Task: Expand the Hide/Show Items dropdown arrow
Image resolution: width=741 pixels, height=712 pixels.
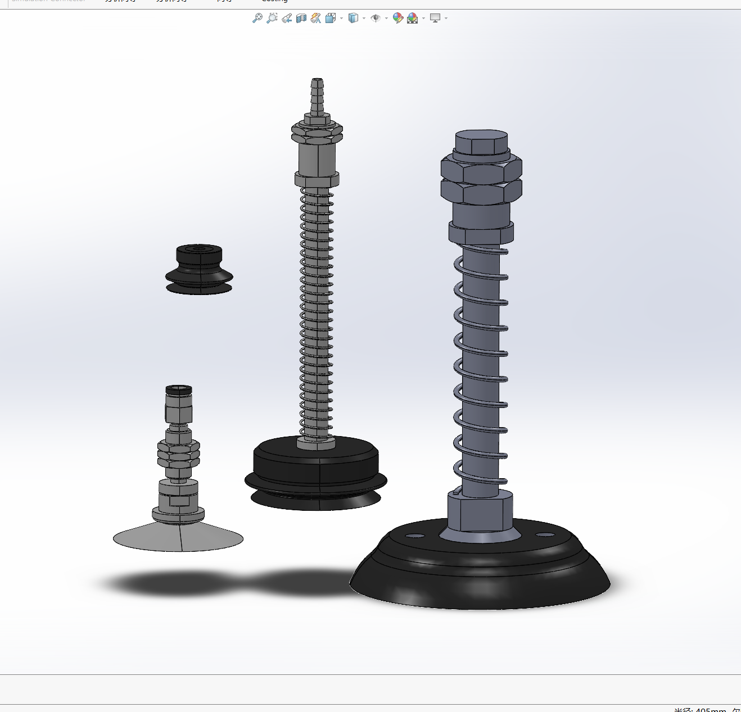Action: tap(386, 19)
